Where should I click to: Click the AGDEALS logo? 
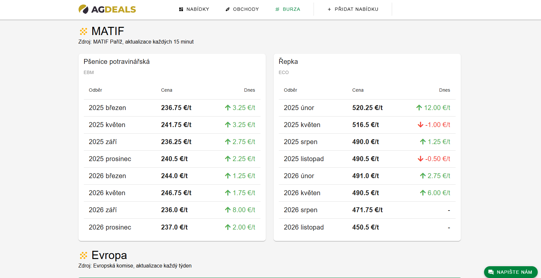(107, 9)
